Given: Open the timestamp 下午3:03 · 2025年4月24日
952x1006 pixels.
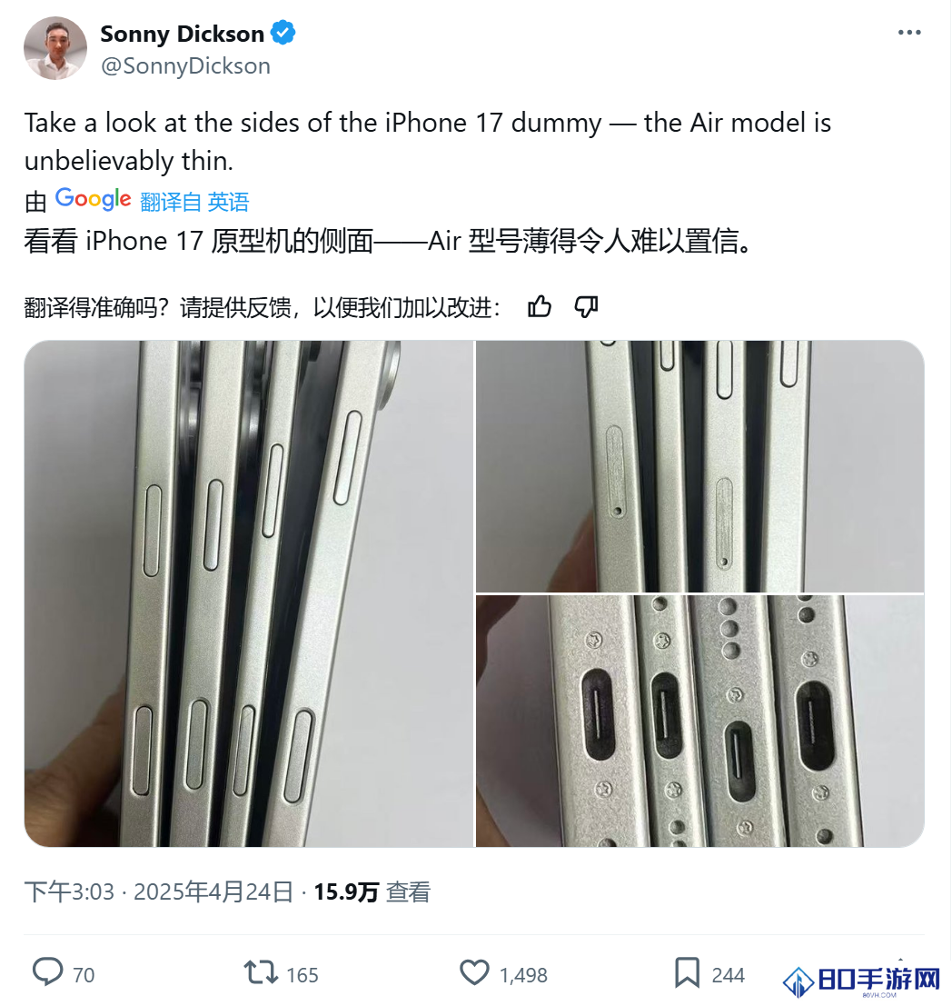Looking at the screenshot, I should (x=159, y=891).
